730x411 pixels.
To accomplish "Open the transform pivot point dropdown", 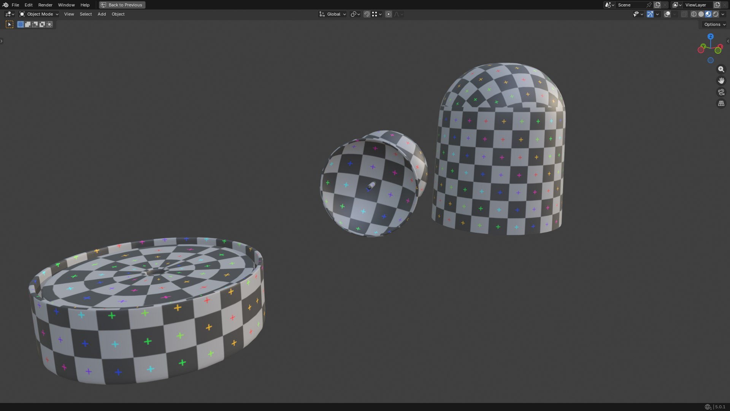I will coord(355,14).
